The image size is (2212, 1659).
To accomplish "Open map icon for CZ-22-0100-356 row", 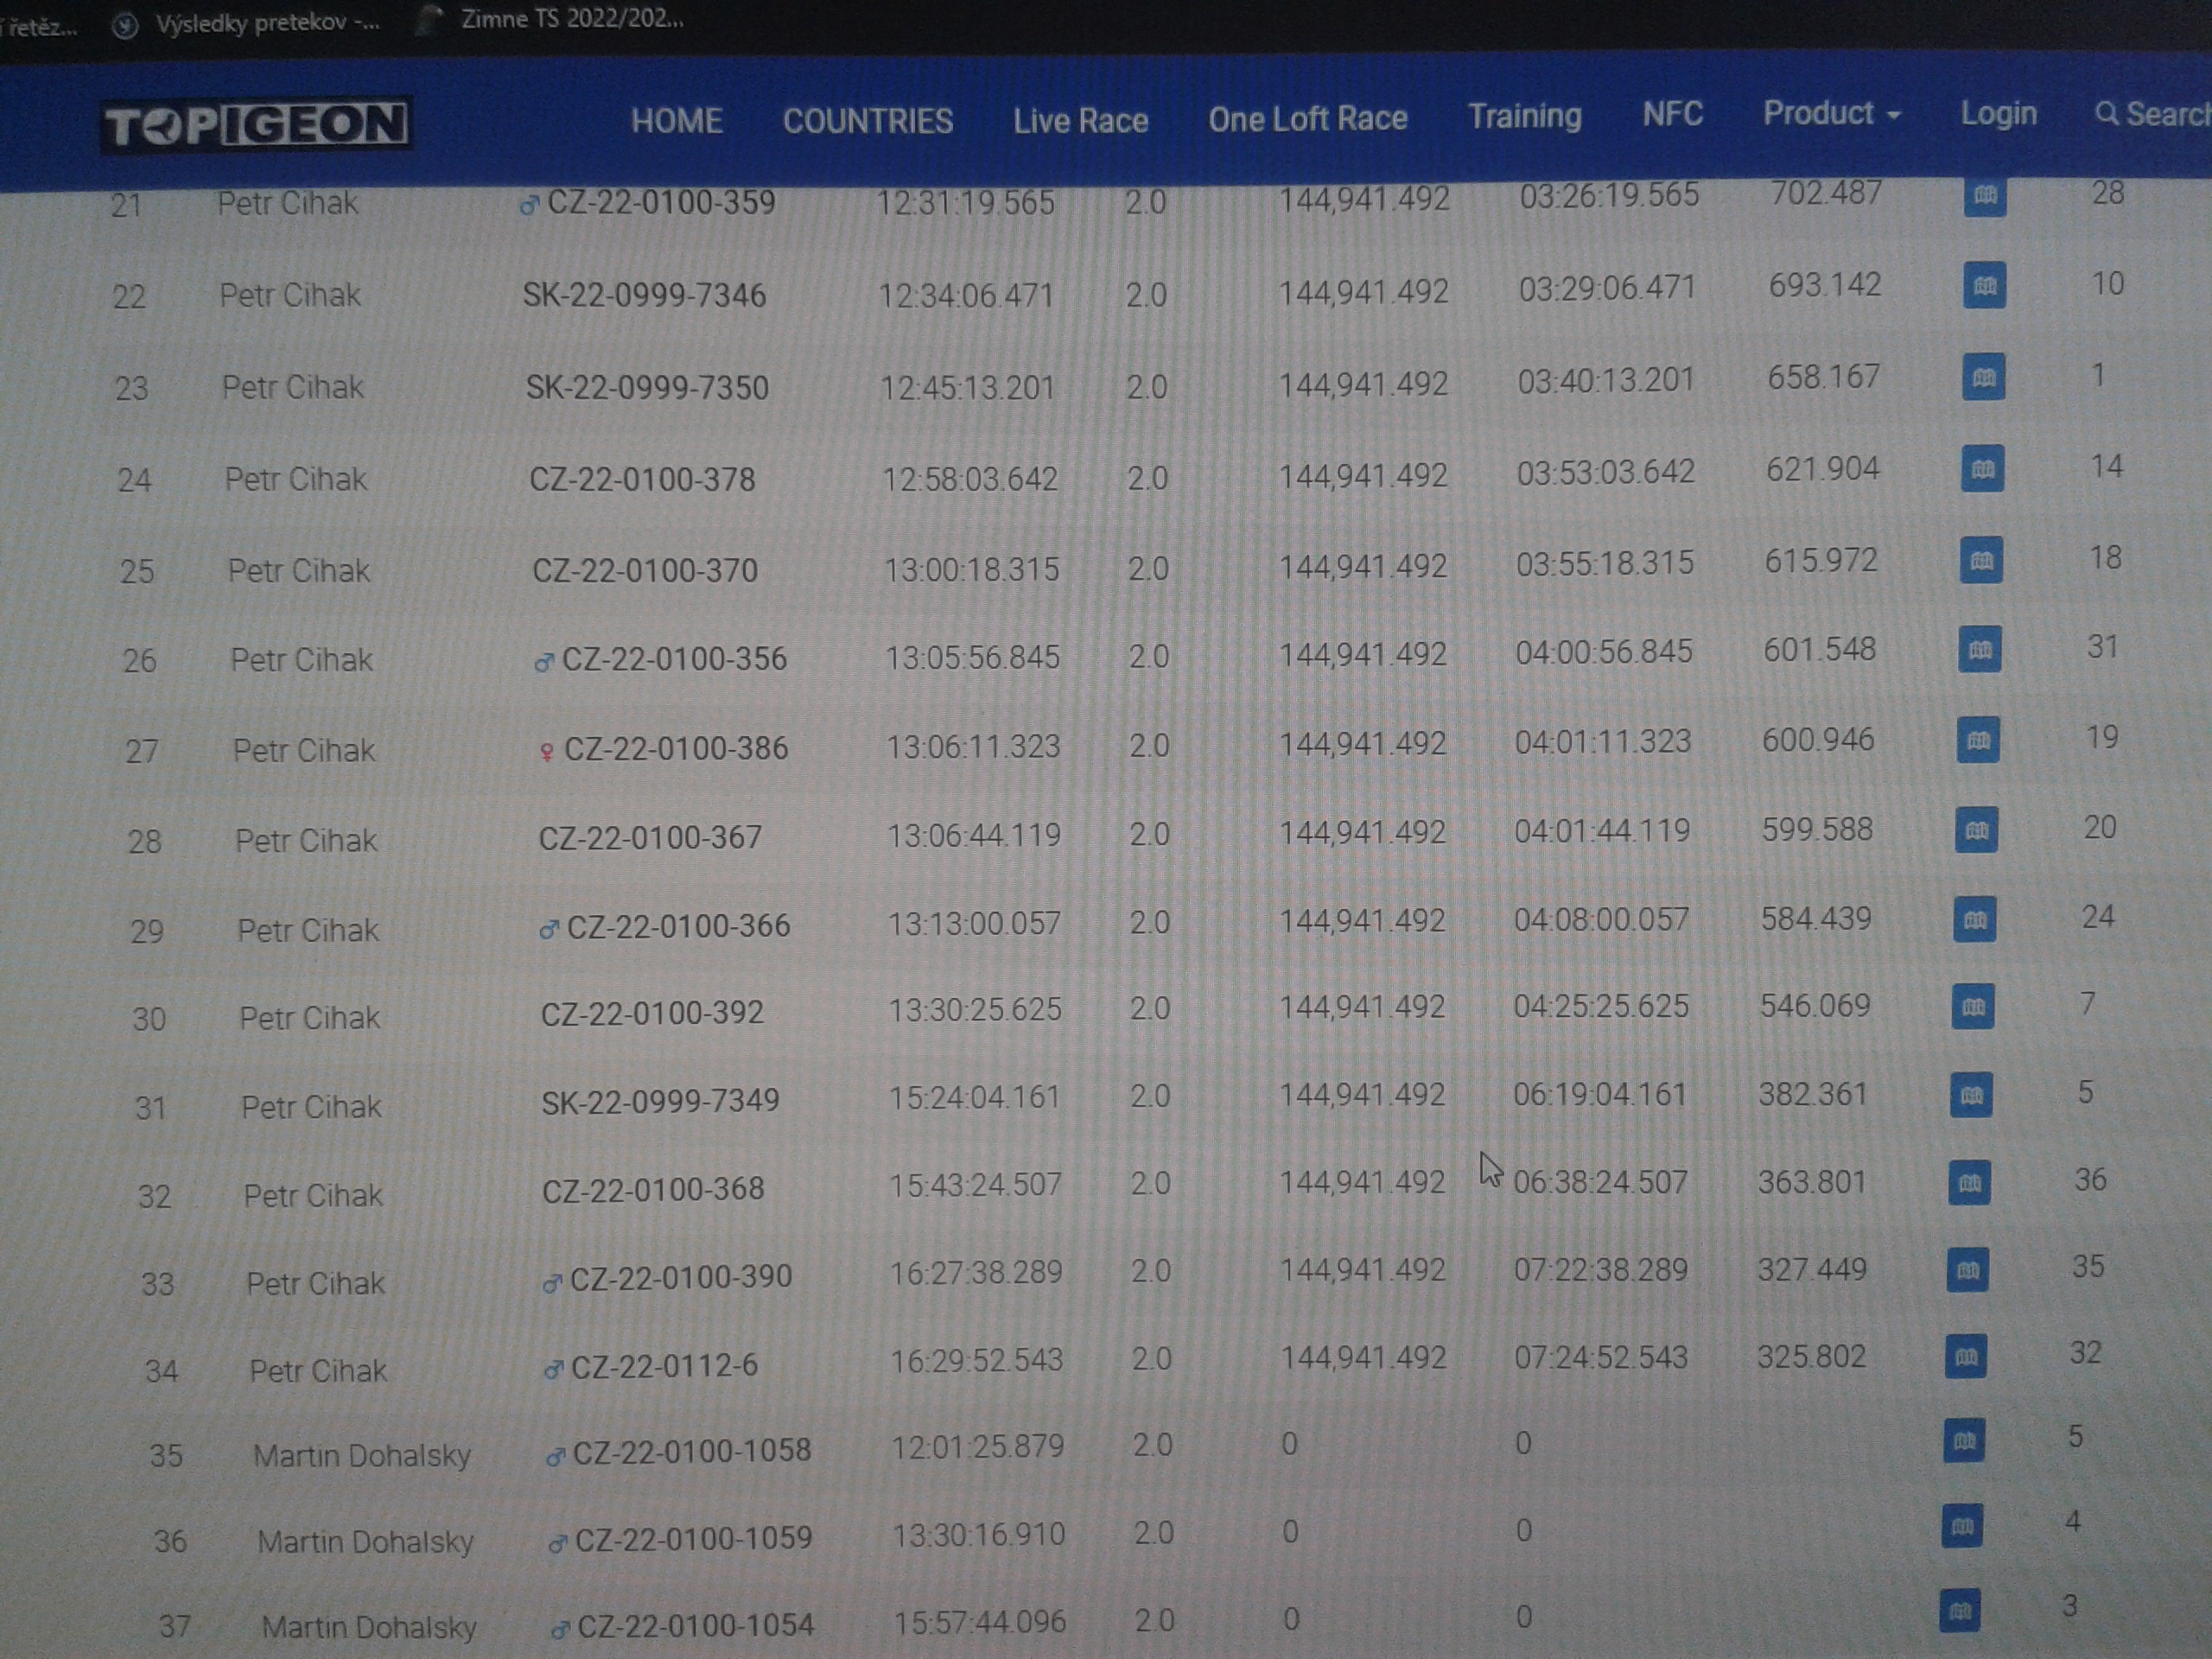I will click(x=1979, y=650).
